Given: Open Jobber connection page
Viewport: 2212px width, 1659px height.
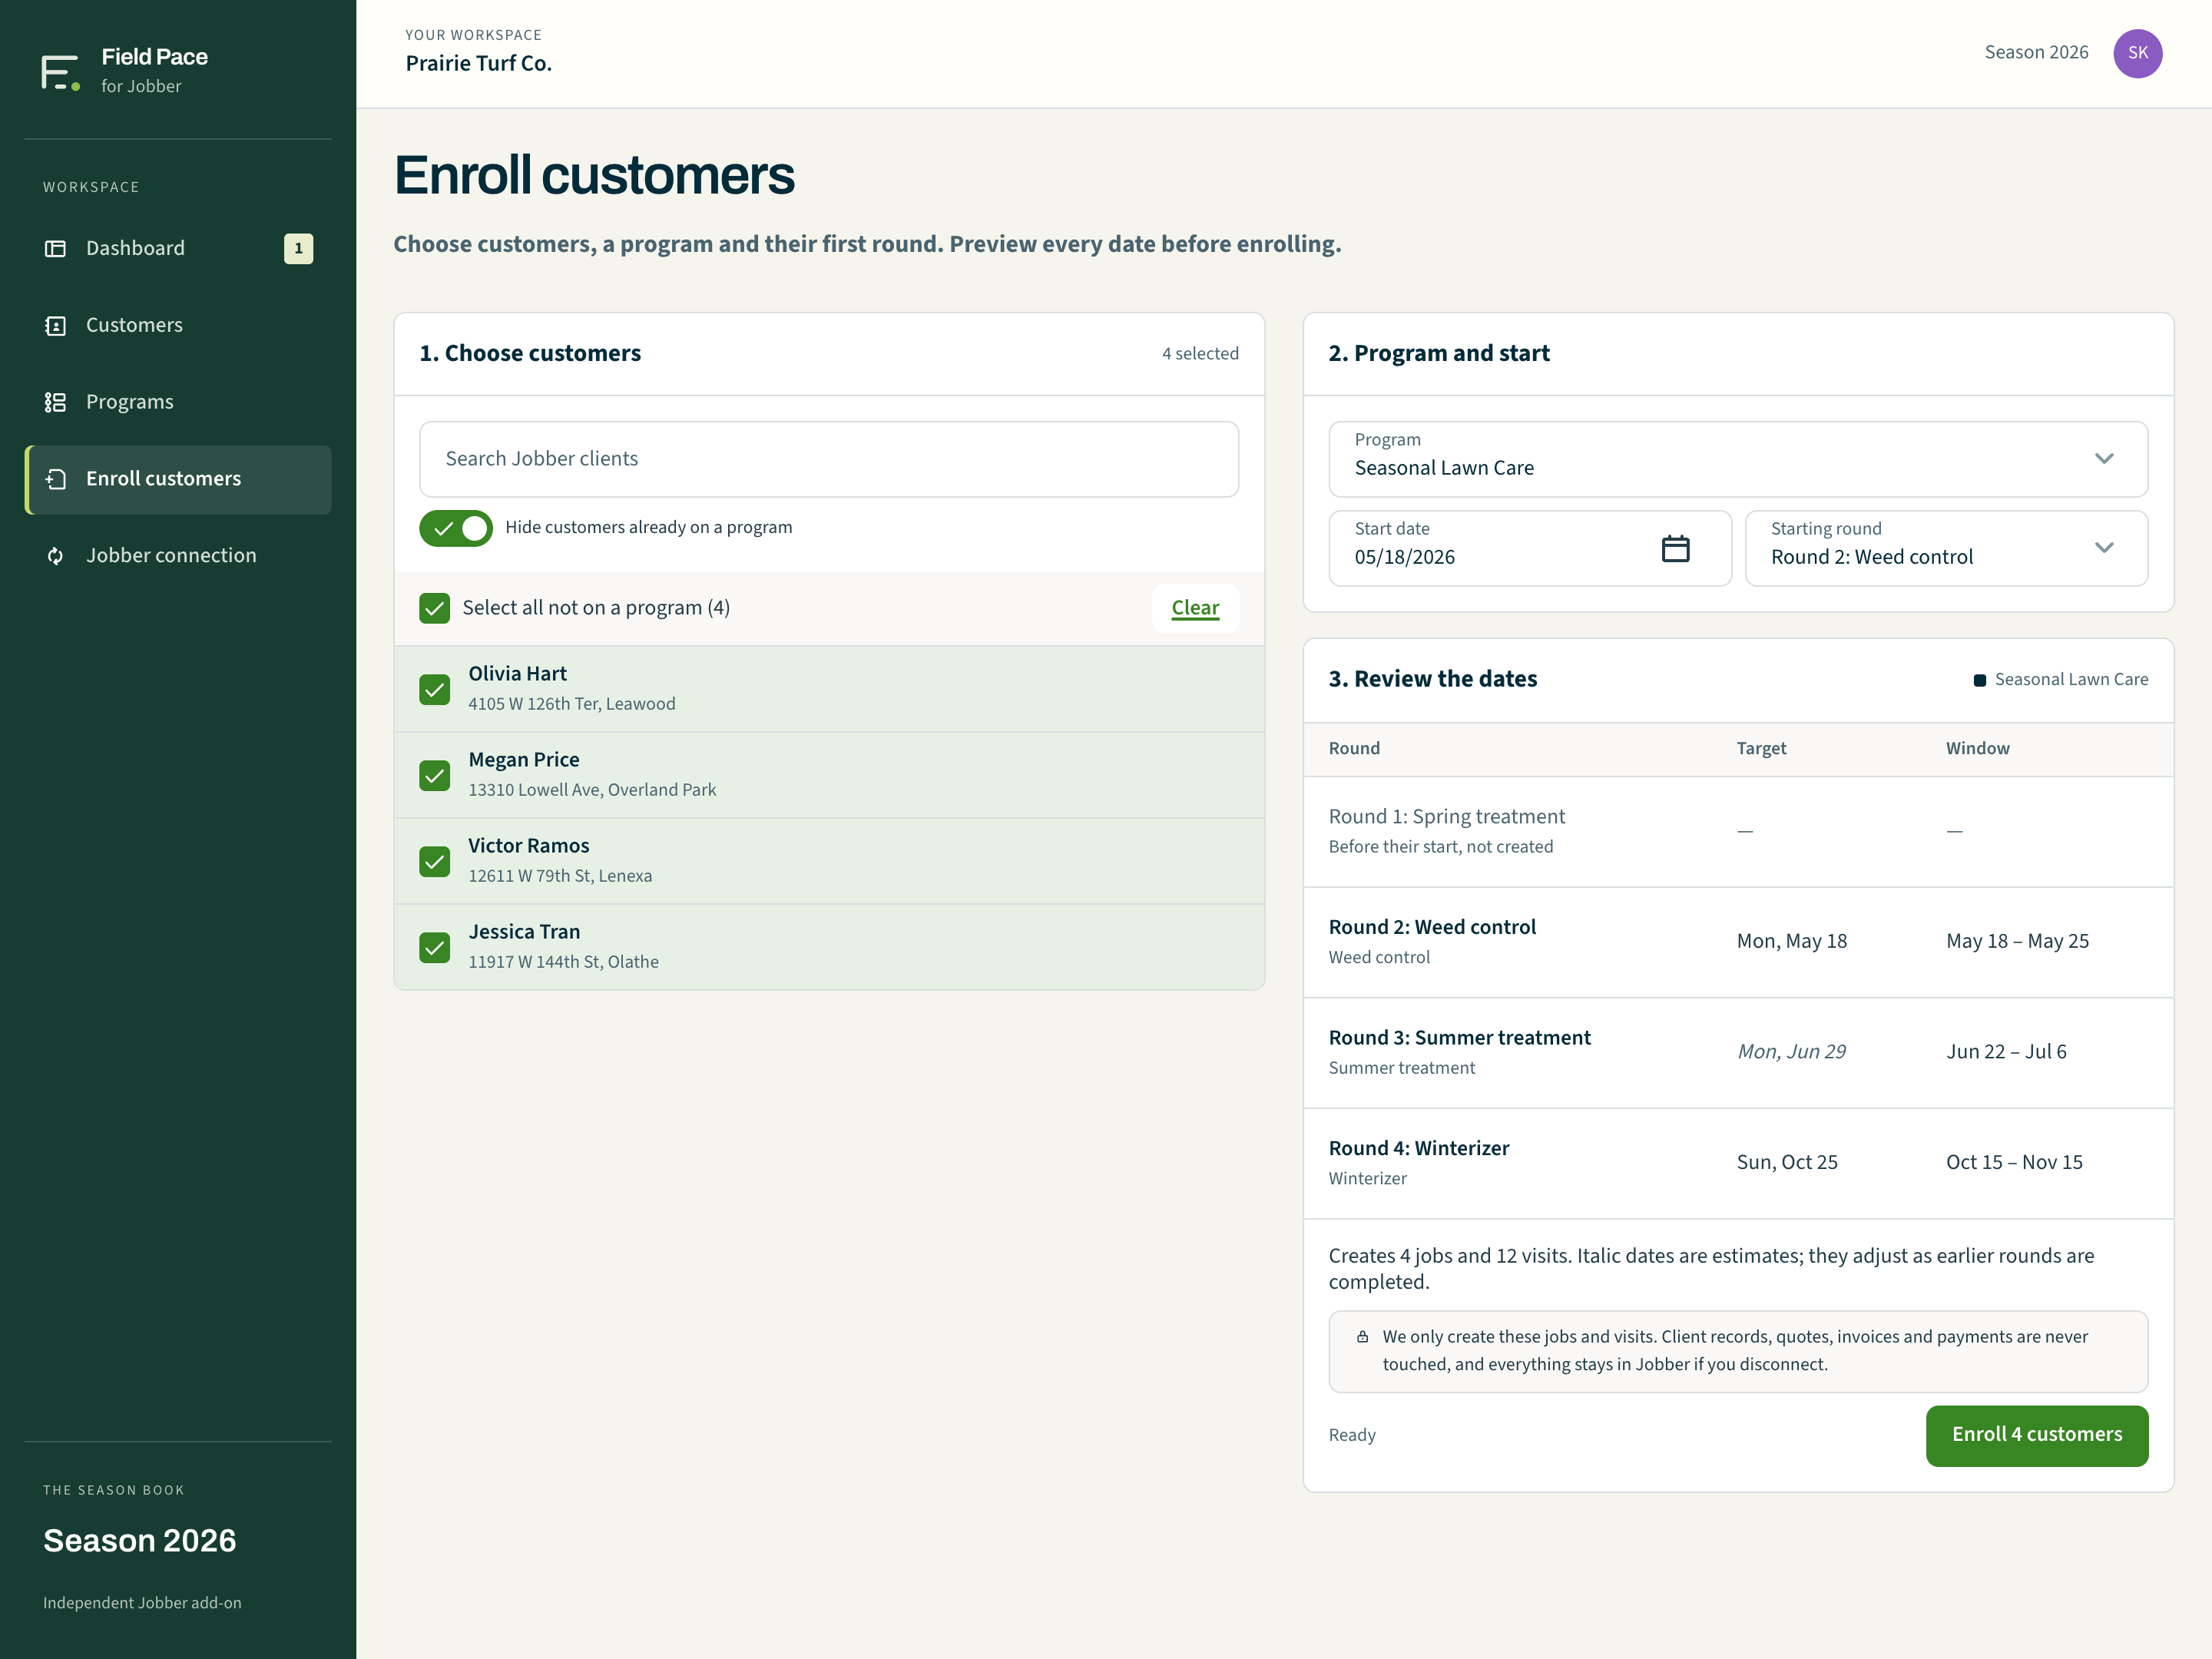Looking at the screenshot, I should coord(178,556).
